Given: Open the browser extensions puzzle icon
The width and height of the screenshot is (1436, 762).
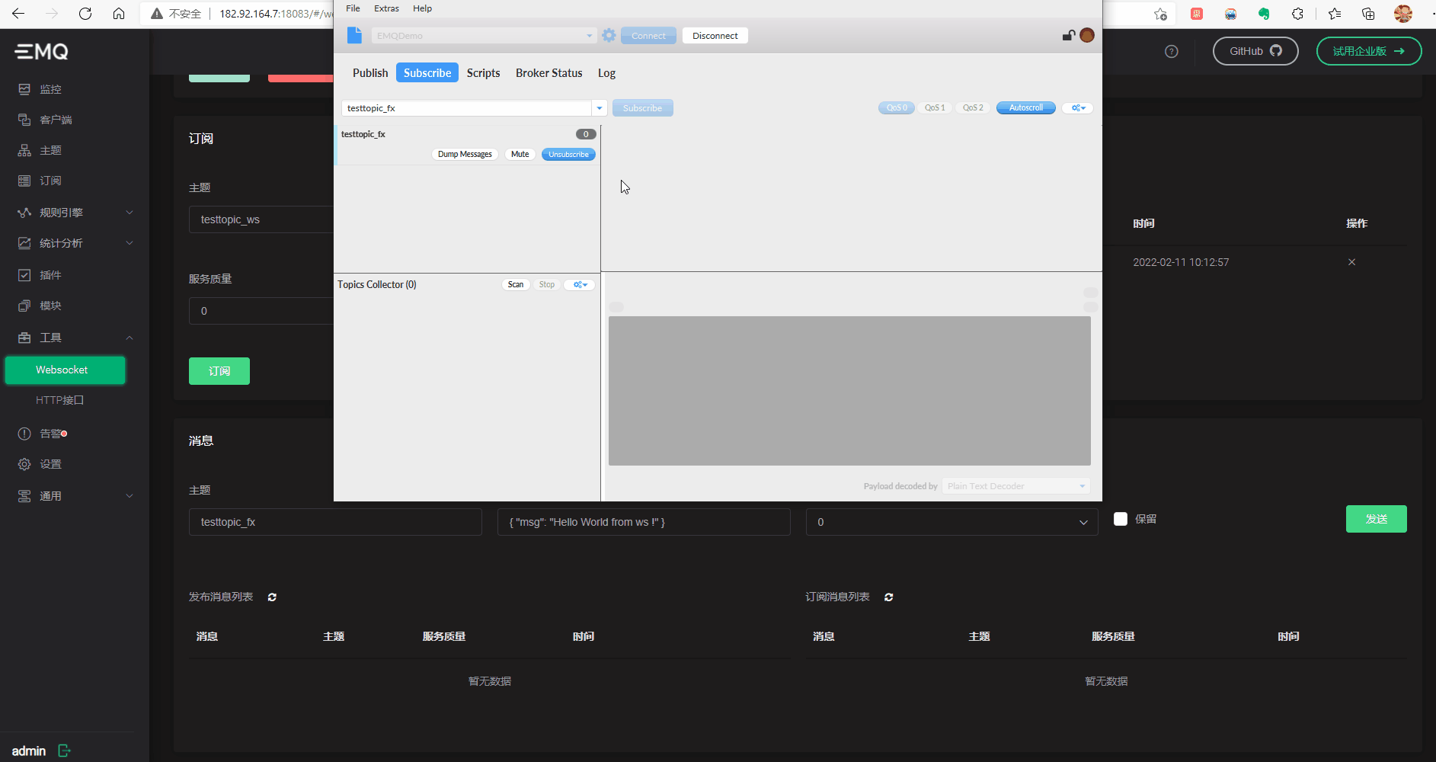Looking at the screenshot, I should (x=1297, y=14).
